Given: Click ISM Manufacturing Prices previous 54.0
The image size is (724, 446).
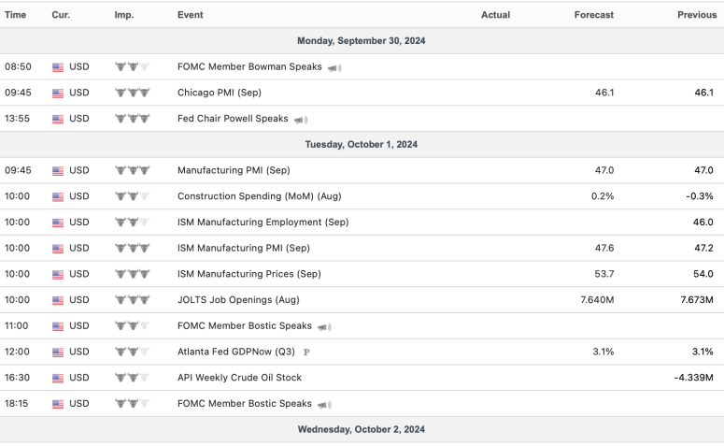Looking at the screenshot, I should (703, 274).
